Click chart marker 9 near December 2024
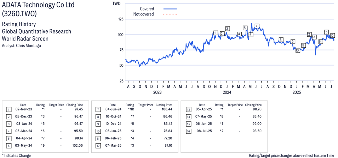The image size is (338, 158). click(292, 41)
